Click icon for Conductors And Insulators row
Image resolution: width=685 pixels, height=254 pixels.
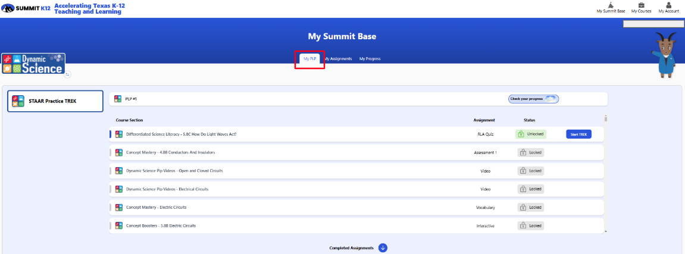click(119, 153)
